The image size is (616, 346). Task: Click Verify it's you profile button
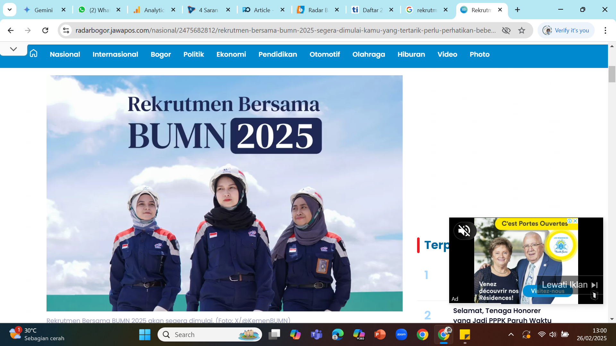566,30
